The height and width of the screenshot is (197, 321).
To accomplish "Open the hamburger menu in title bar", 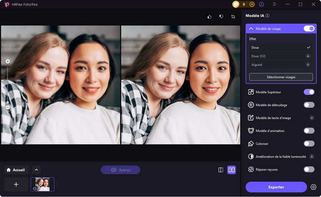I will pos(274,4).
